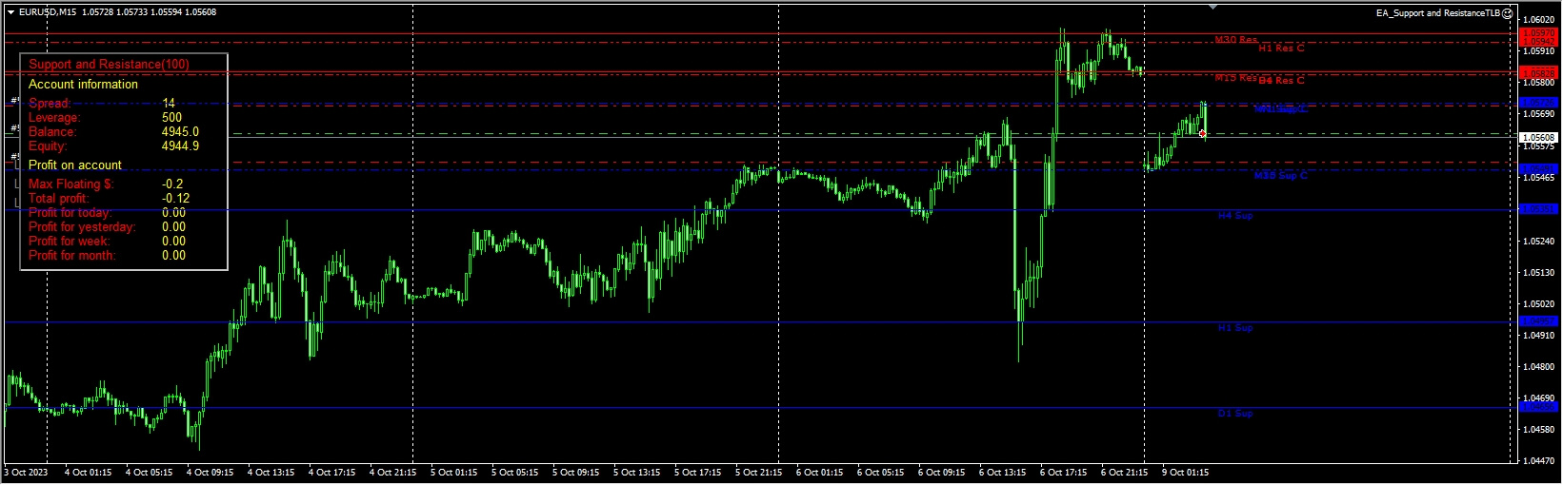Click the Total profit value -0.12

tap(175, 198)
